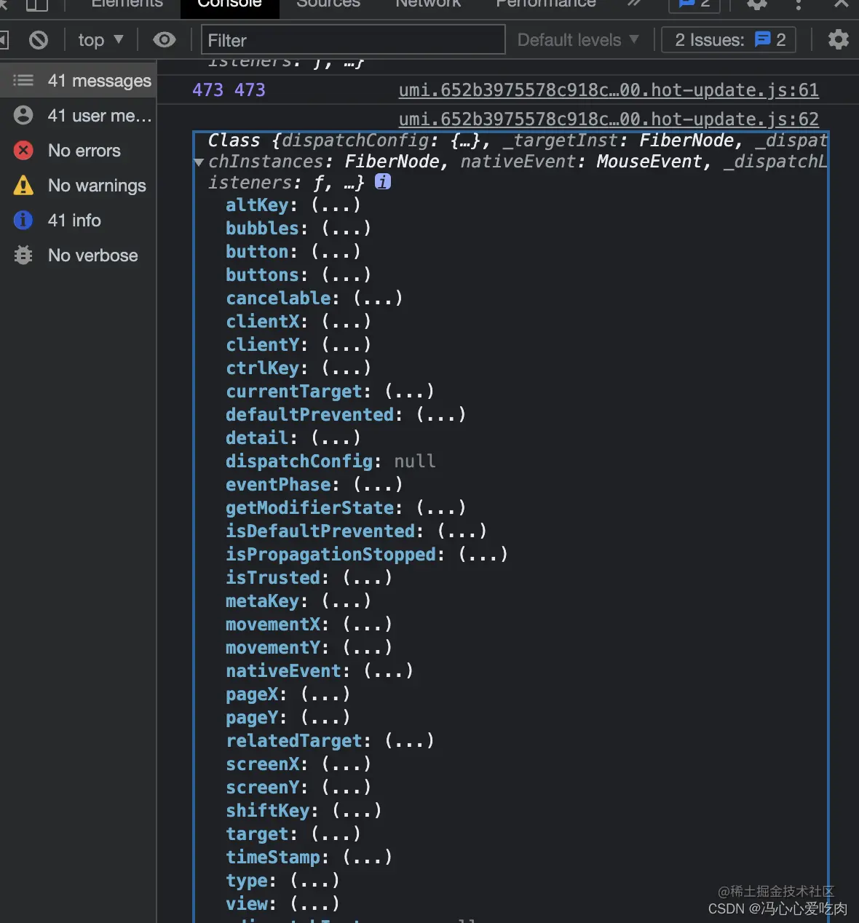
Task: Filter by 41 info in sidebar
Action: tap(79, 221)
